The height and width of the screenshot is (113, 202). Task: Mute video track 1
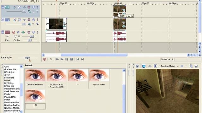[34, 7]
